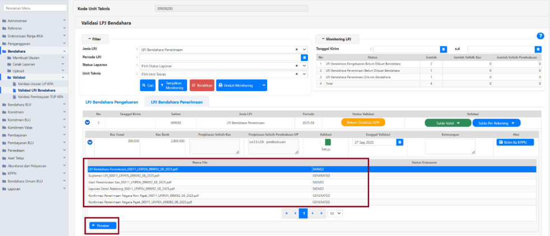Screen dimensions: 550x236
Task: Collapse the Monitoring LPJ panel
Action: [x=336, y=39]
